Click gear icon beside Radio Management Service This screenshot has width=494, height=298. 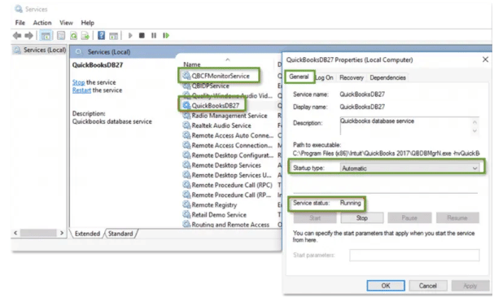186,116
